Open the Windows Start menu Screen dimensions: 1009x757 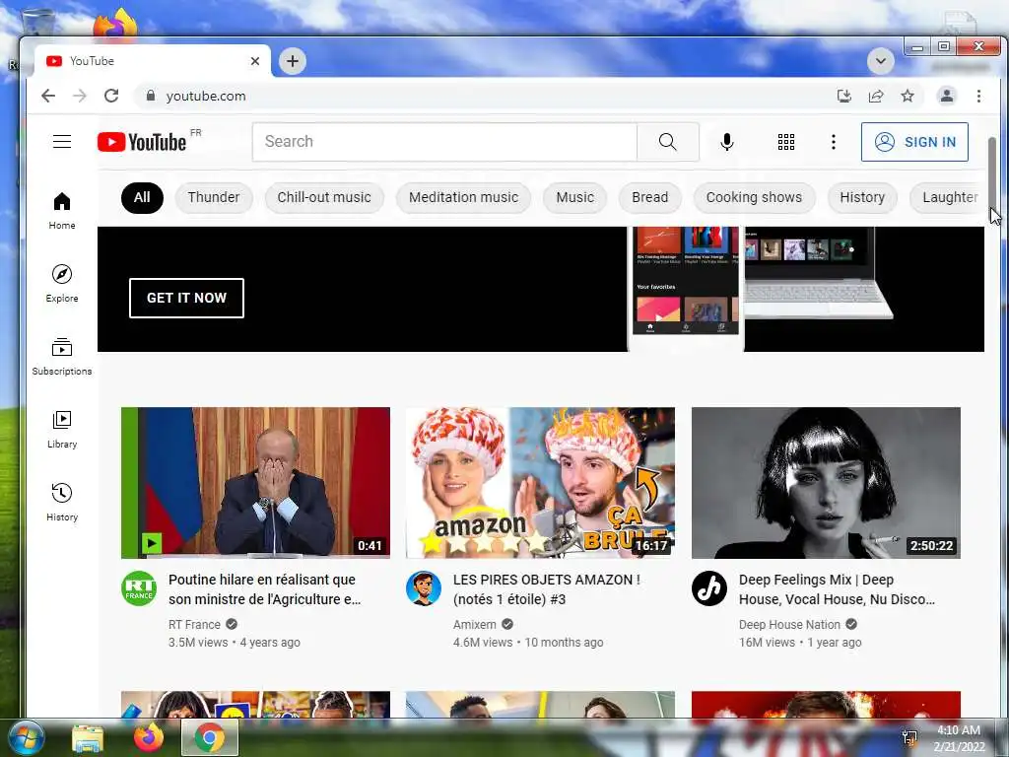click(x=27, y=737)
